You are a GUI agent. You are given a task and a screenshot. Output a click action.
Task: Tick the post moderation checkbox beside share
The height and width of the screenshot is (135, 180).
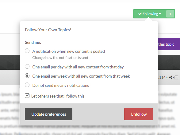[176, 77]
